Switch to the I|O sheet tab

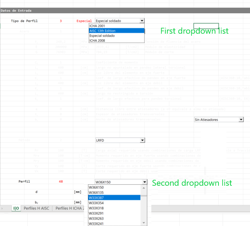16,208
